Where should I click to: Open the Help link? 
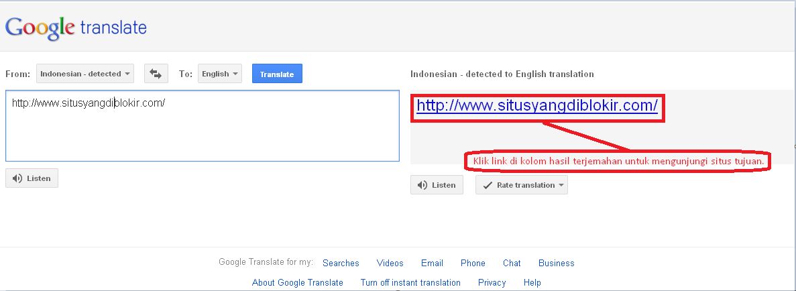pyautogui.click(x=532, y=282)
